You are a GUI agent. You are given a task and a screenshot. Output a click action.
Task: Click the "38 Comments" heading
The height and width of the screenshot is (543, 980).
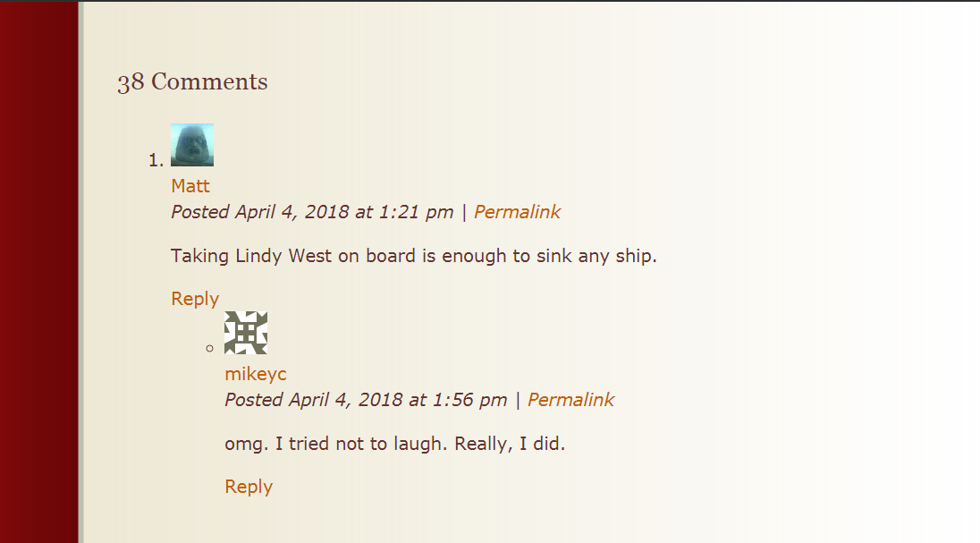192,82
